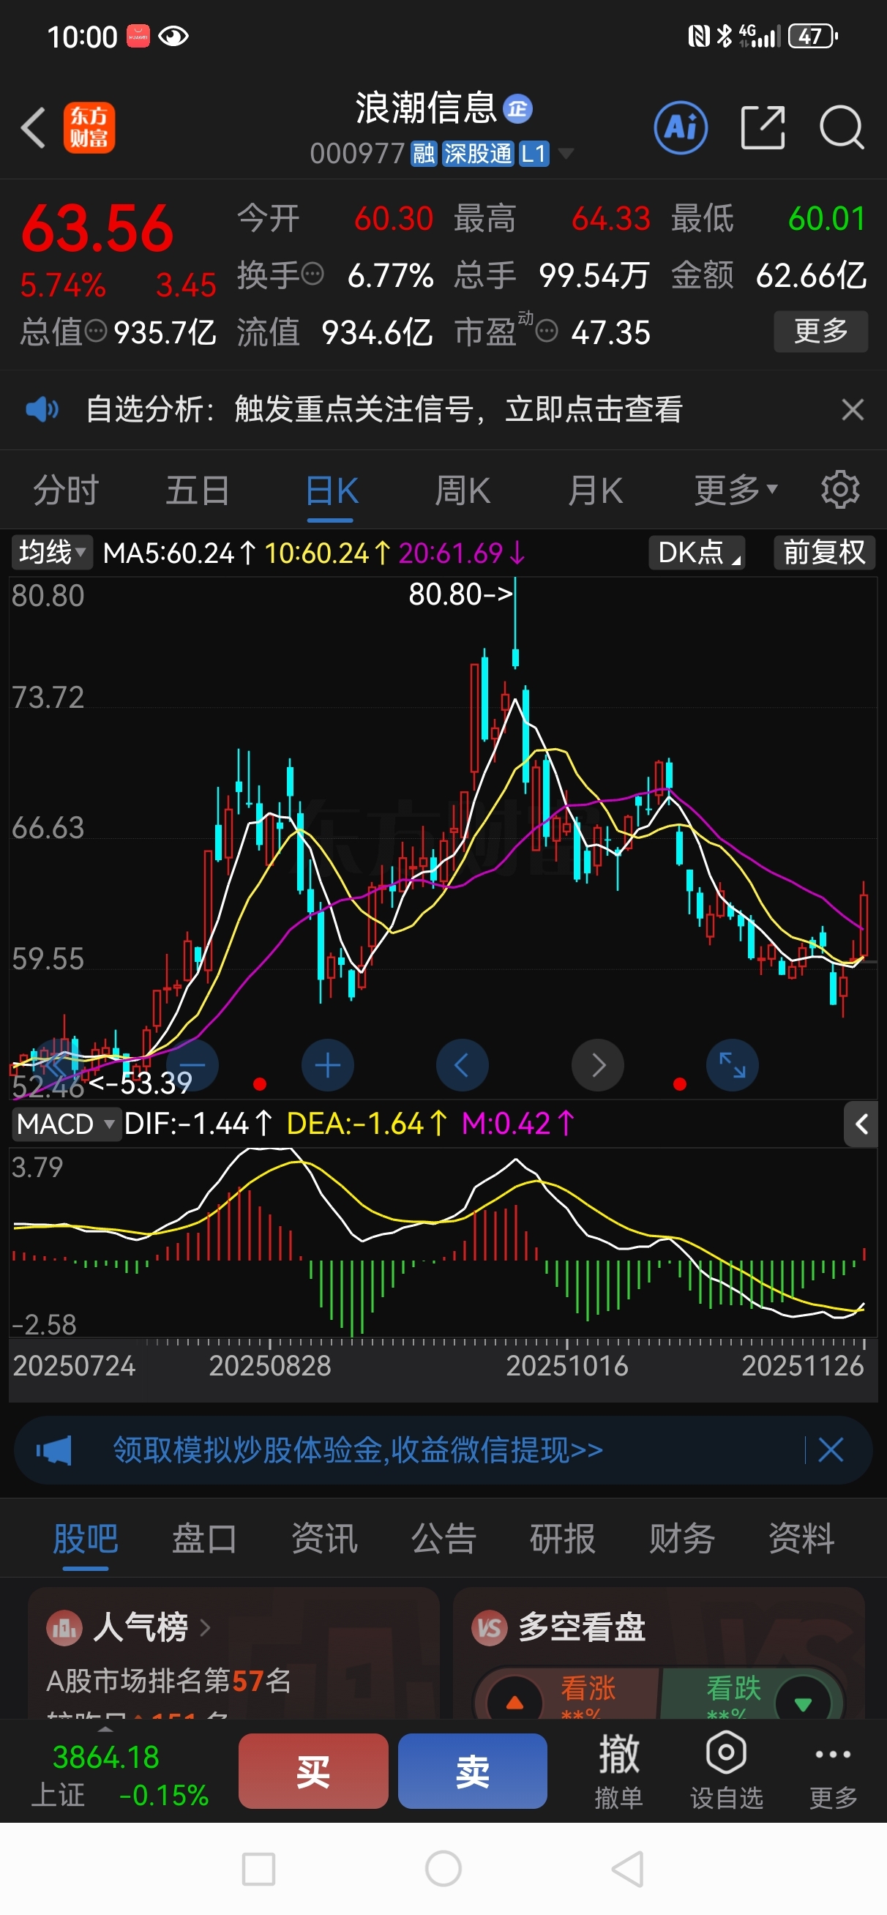Open chart settings gear icon
The height and width of the screenshot is (1915, 887).
coord(840,490)
